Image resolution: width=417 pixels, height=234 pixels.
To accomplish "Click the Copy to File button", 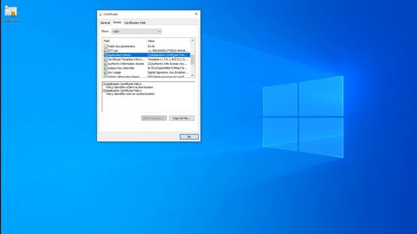I will point(182,118).
